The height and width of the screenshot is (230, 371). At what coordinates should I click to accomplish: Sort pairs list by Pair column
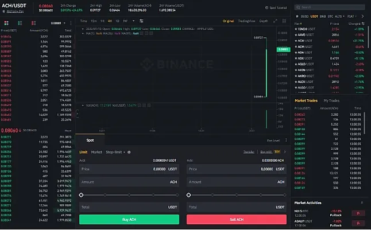(298, 24)
